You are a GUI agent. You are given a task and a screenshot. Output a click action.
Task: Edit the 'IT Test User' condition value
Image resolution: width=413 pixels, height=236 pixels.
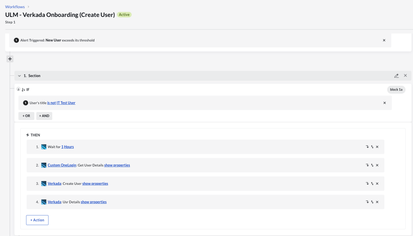66,103
